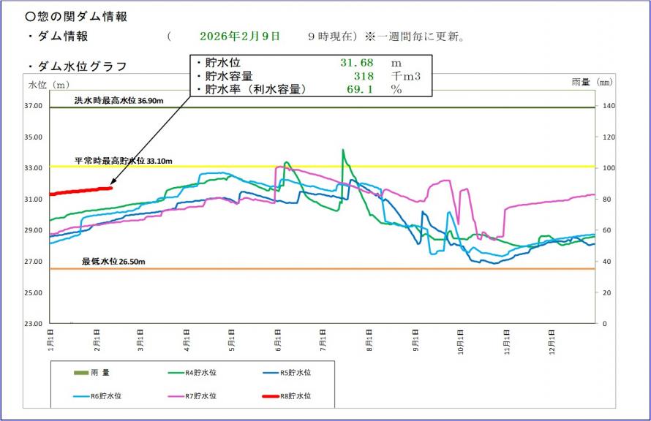Viewport: 651px width, 421px height.
Task: Select the R5貯水位 blue legend line
Action: coord(272,373)
